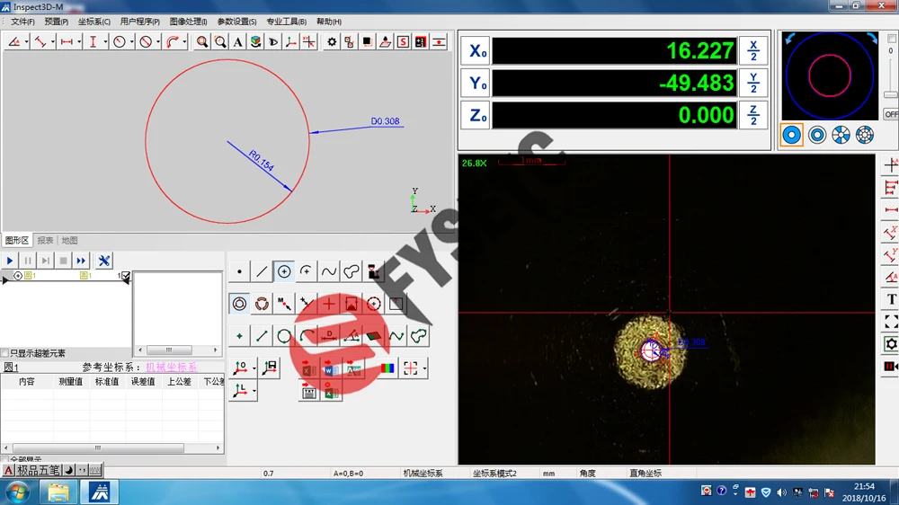Fast-forward the measurement program

81,261
